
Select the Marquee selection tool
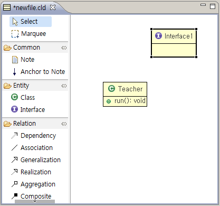coord(29,34)
